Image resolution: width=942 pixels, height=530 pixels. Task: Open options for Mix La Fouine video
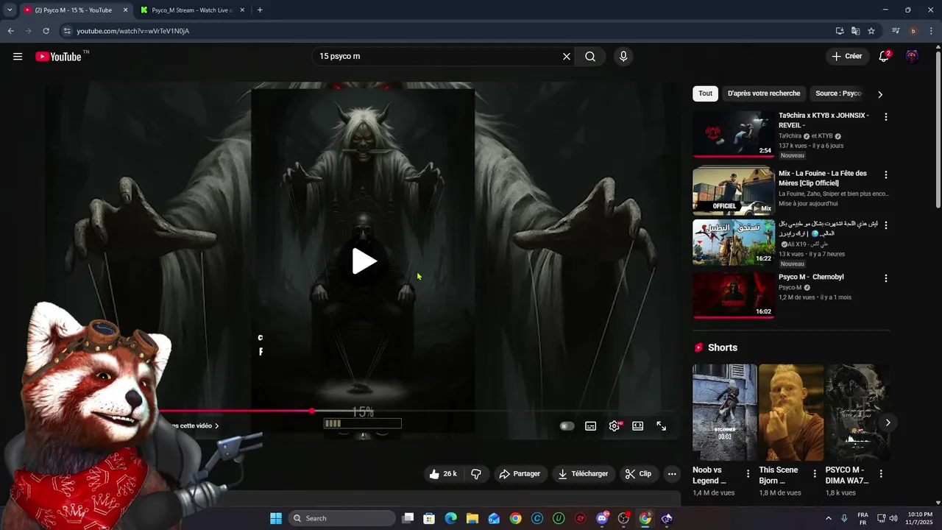[886, 175]
